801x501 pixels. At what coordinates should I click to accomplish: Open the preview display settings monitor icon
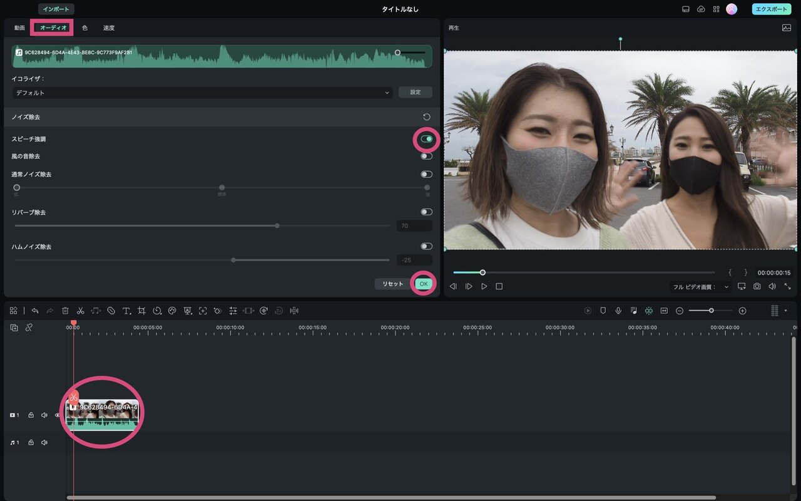pyautogui.click(x=742, y=286)
